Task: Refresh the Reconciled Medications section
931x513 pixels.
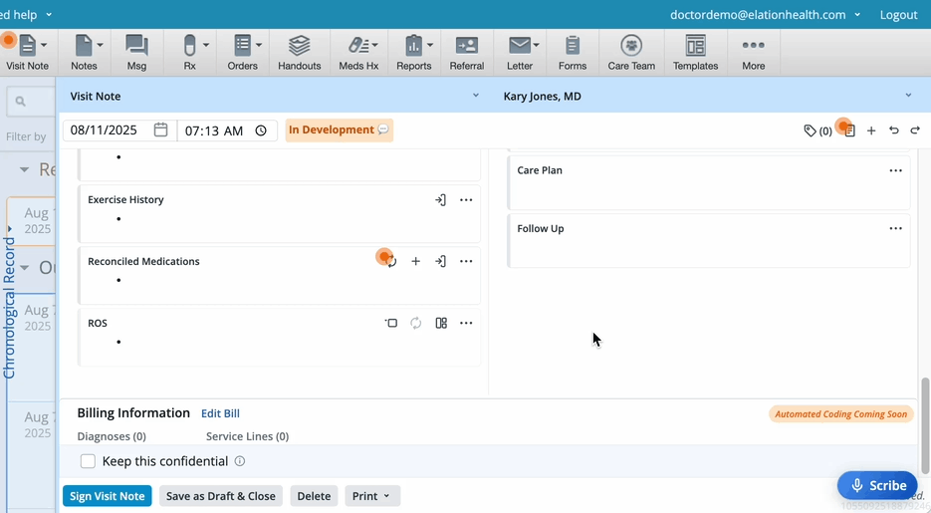Action: tap(390, 261)
